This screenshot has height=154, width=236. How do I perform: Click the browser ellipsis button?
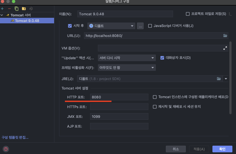[x=140, y=26]
